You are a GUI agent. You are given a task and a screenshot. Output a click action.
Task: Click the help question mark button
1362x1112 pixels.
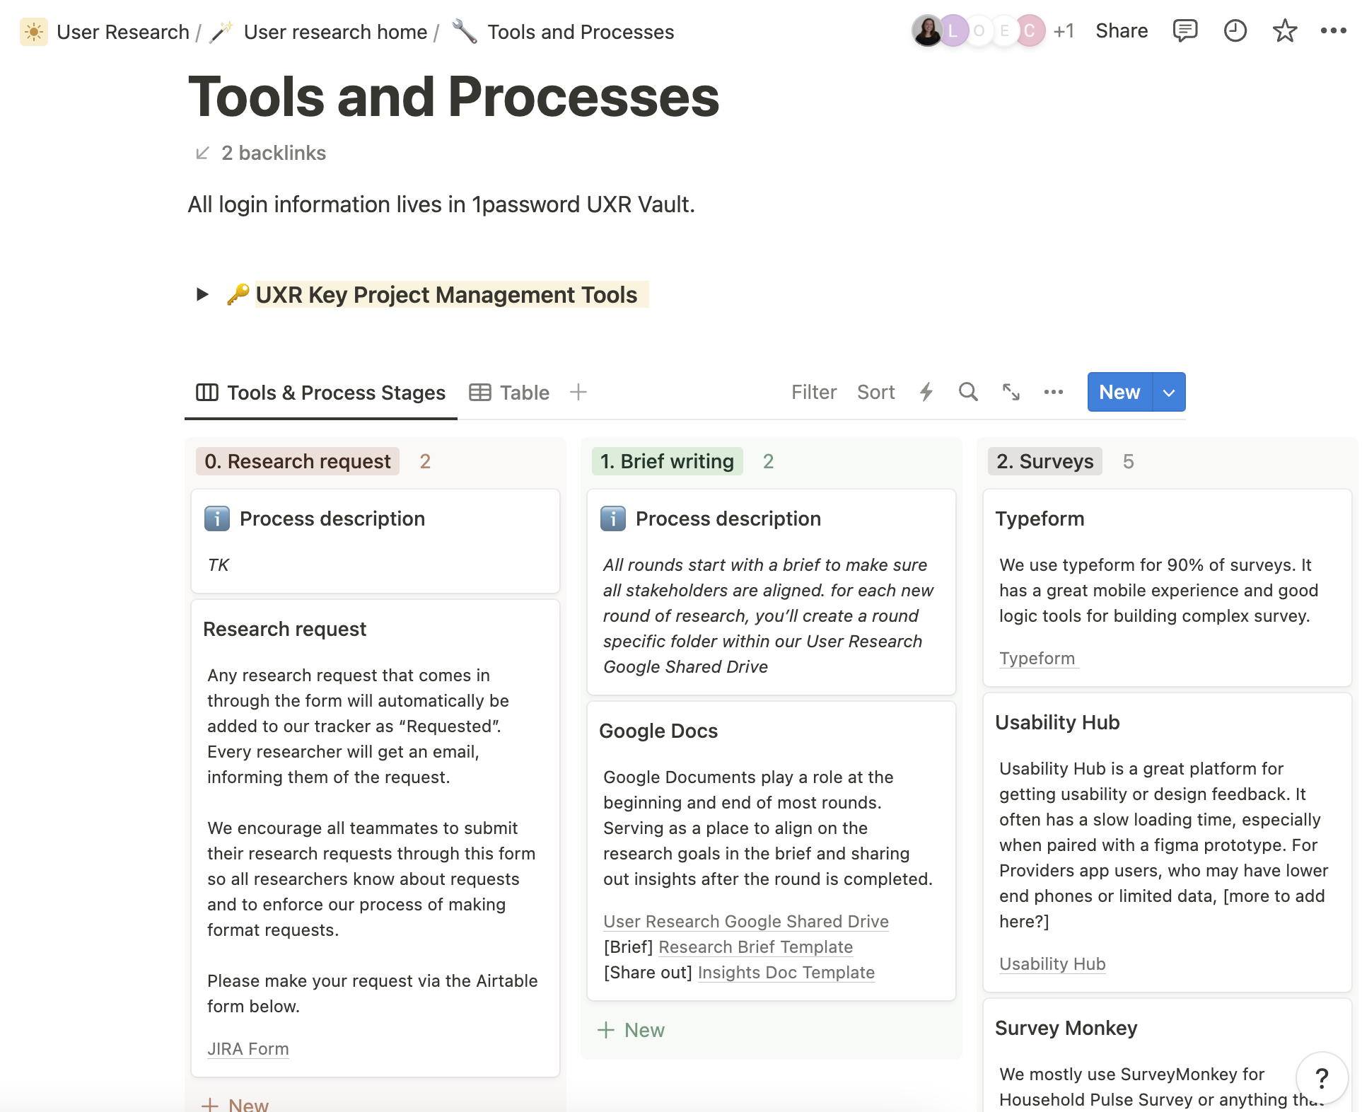[1321, 1078]
